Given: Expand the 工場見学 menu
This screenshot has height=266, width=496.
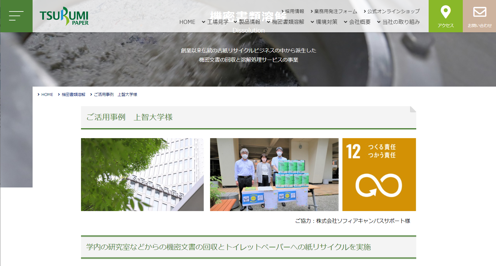Looking at the screenshot, I should pyautogui.click(x=215, y=22).
